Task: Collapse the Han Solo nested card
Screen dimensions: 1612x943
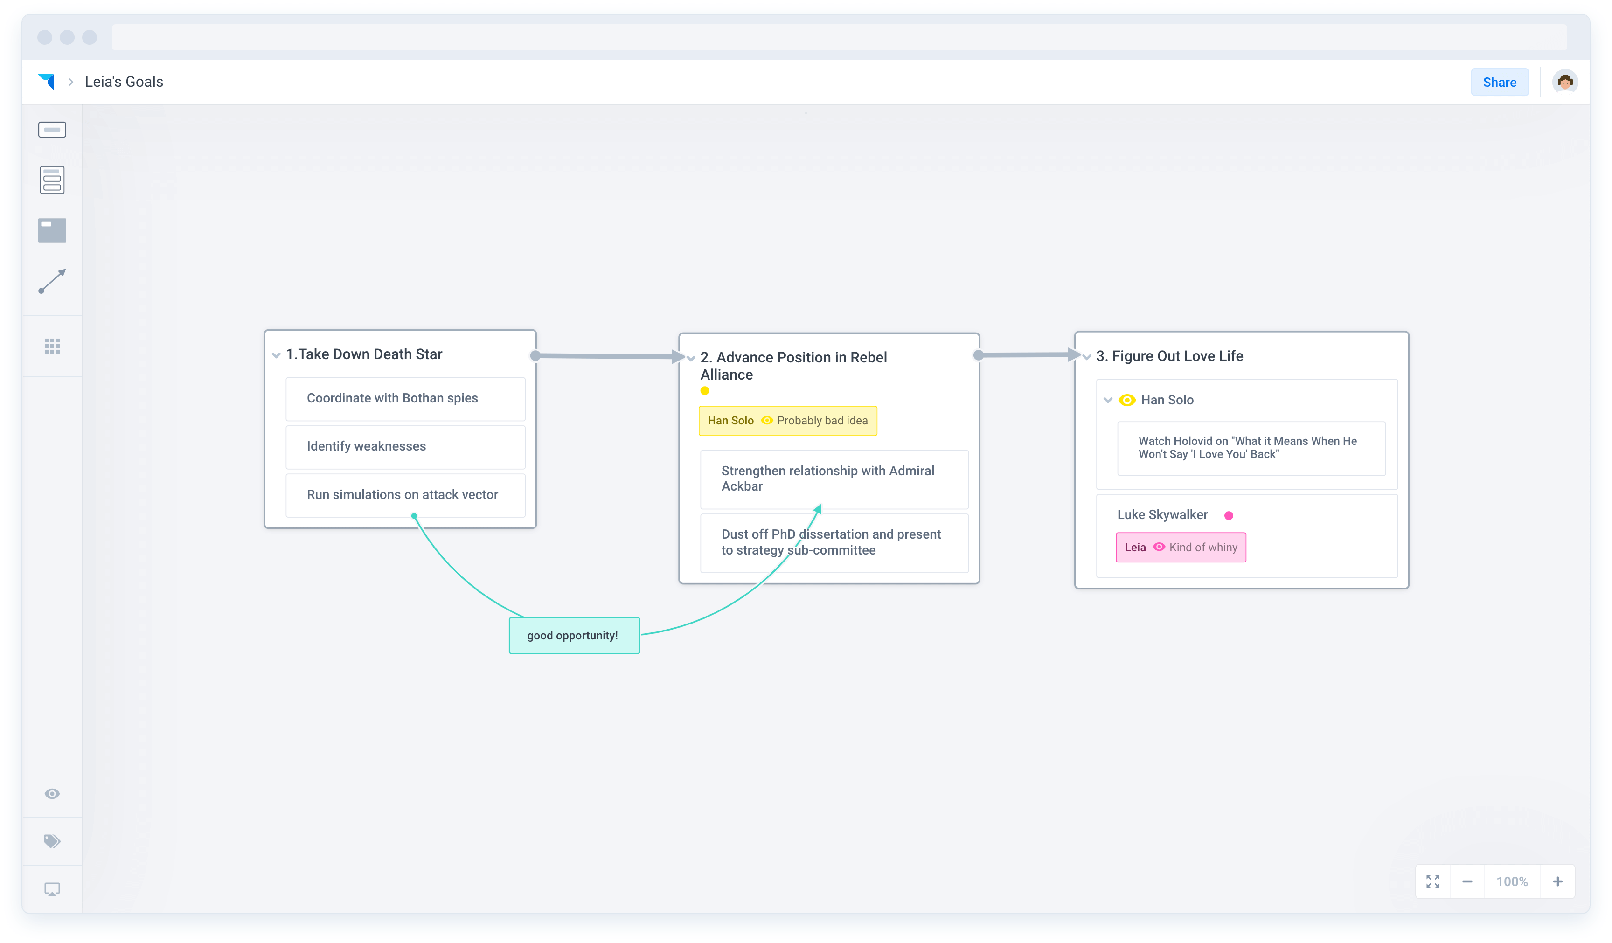Action: coord(1108,400)
